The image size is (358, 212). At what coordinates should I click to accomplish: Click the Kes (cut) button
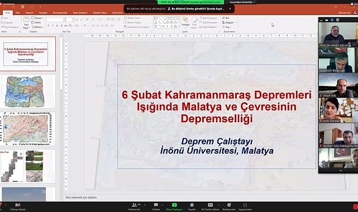coord(4,18)
